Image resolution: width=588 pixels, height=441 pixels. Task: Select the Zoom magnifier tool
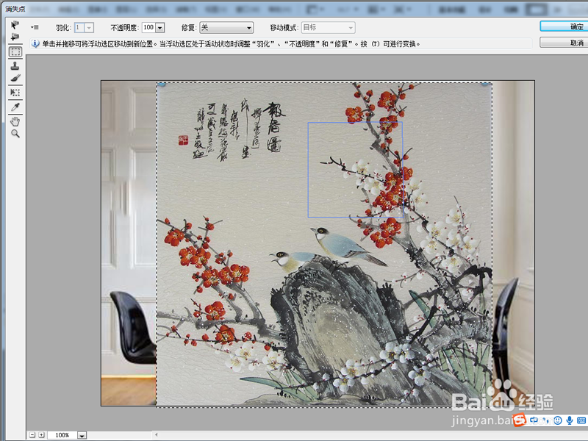15,134
